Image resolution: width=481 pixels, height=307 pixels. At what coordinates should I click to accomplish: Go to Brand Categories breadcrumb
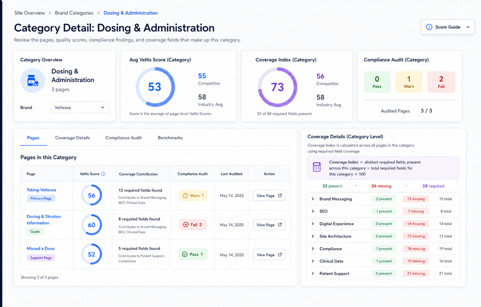coord(74,13)
